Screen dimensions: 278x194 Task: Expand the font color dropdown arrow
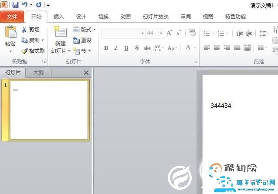pyautogui.click(x=195, y=48)
